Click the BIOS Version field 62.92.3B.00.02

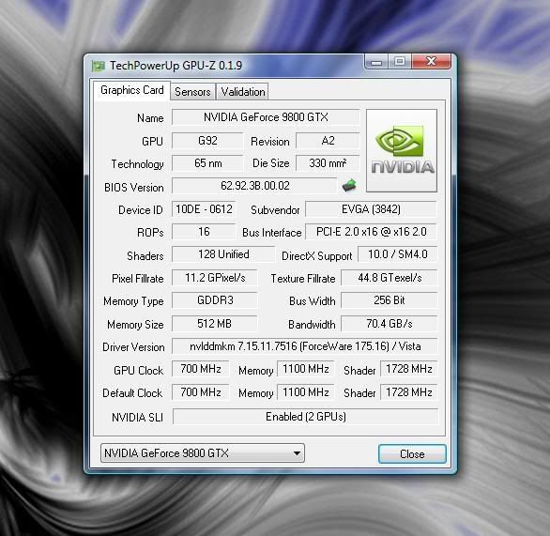(254, 186)
